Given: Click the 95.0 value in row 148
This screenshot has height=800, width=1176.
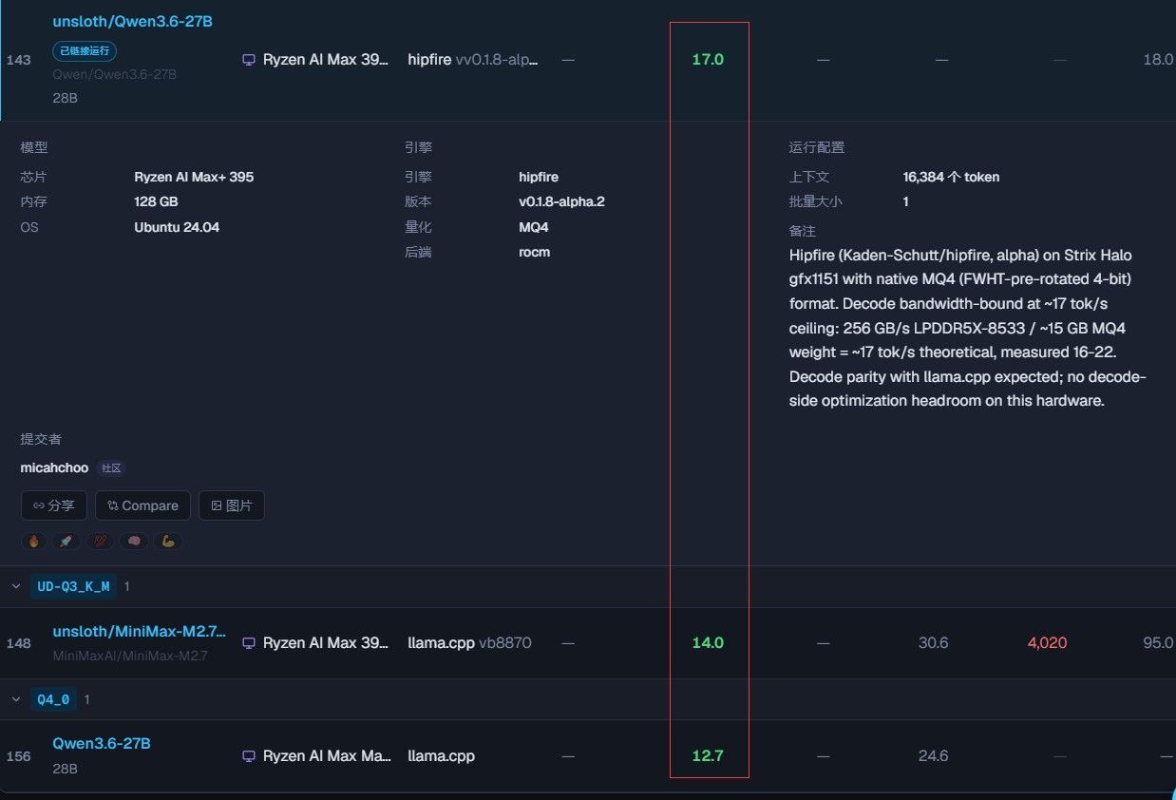Looking at the screenshot, I should click(1158, 643).
